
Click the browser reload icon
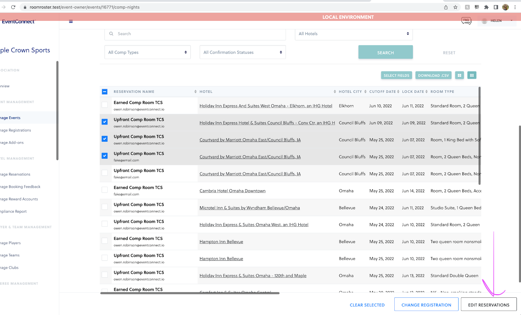click(13, 7)
